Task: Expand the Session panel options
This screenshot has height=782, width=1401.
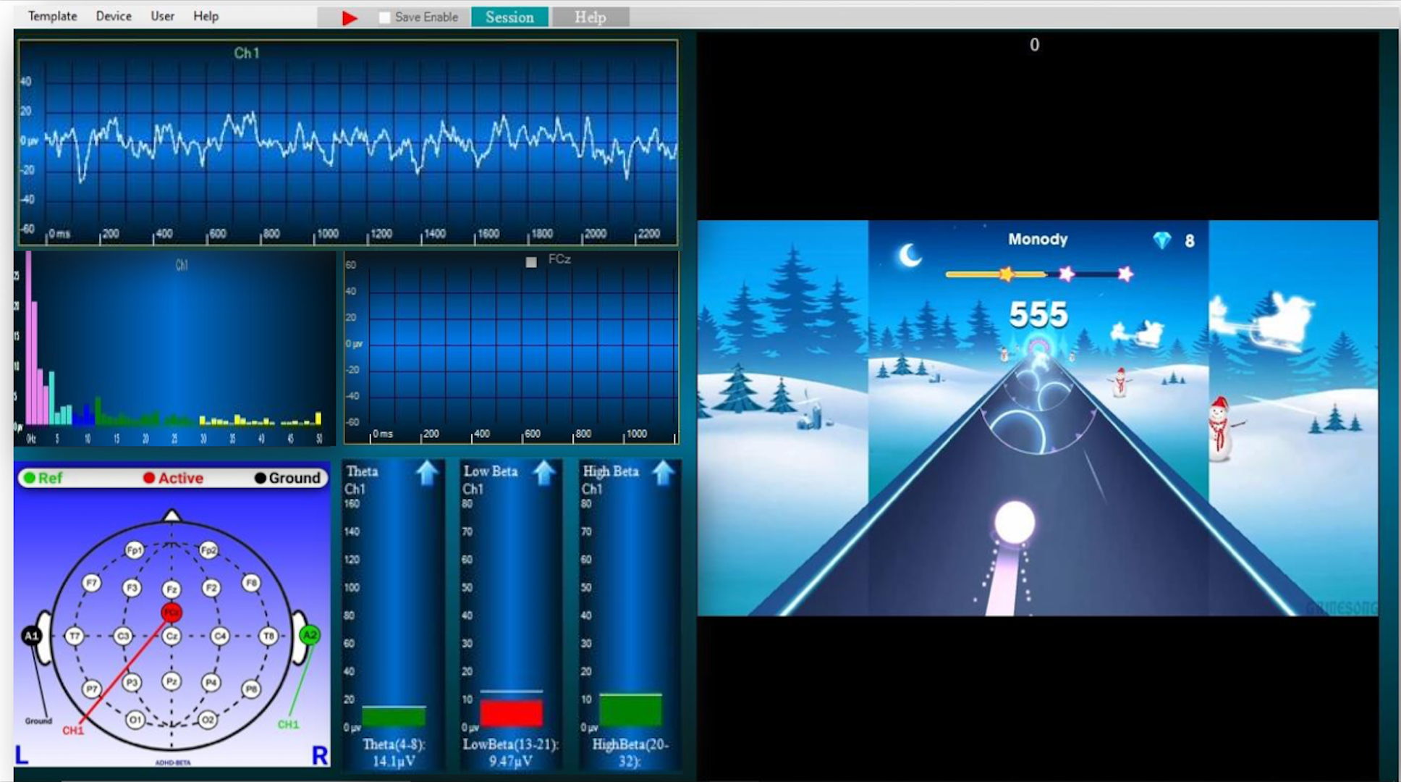Action: (x=509, y=16)
